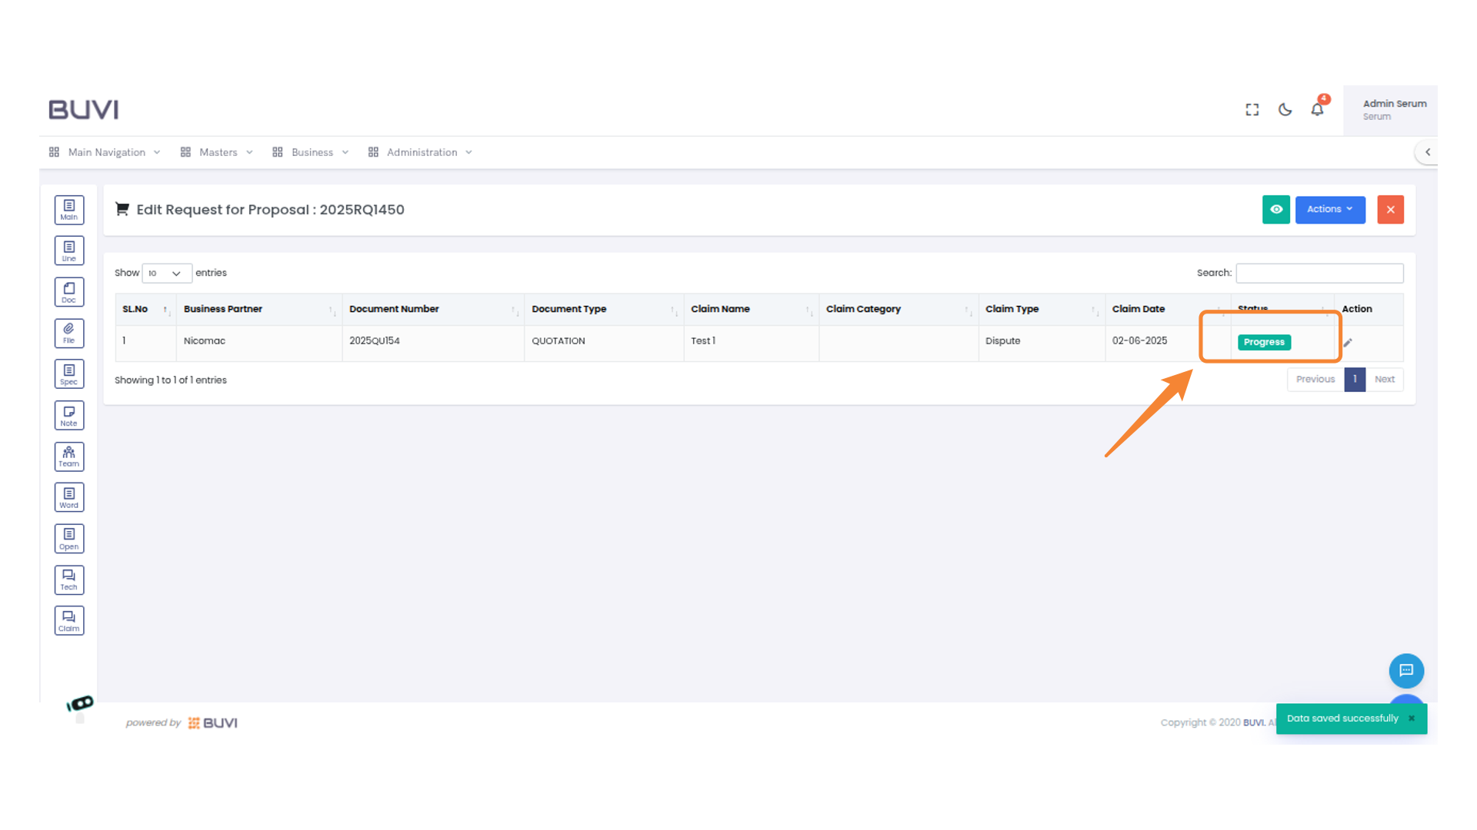Toggle dark mode with the moon icon
Viewport: 1477px width, 830px height.
tap(1285, 109)
